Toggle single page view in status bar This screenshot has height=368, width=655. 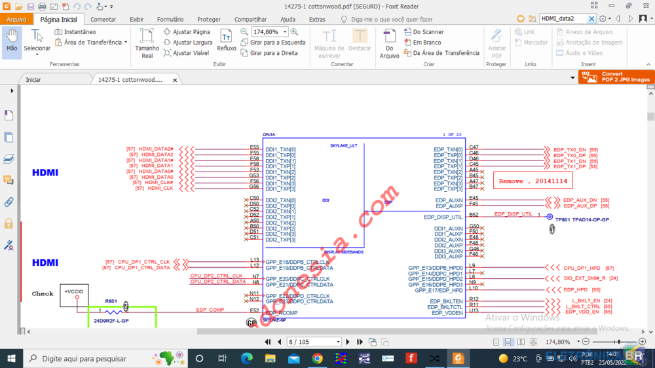point(495,342)
